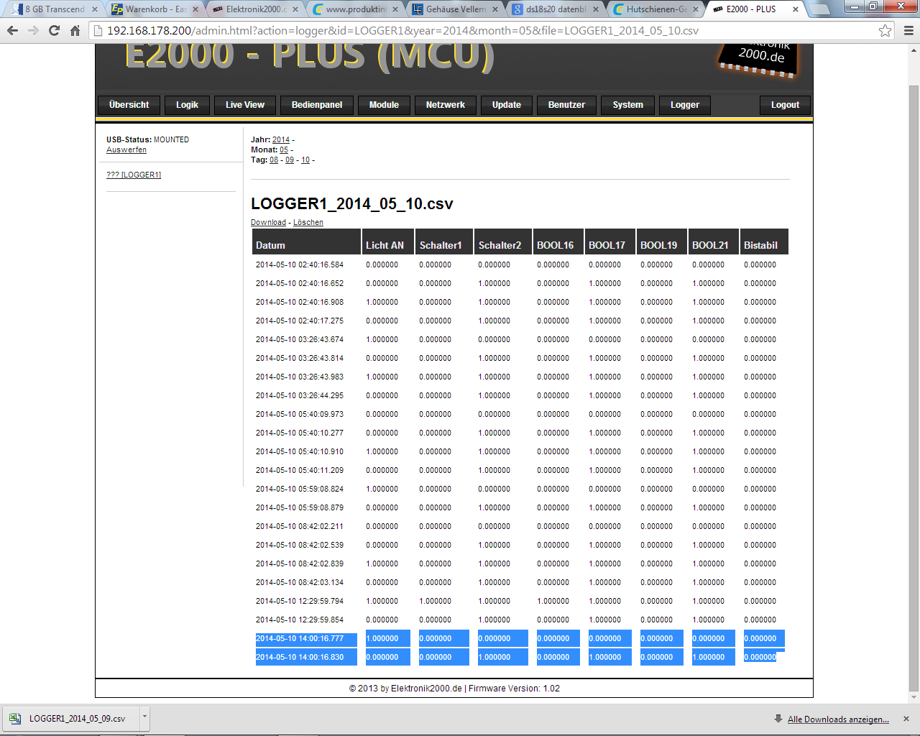Bookmark this page with the star icon
Screen dimensions: 920x736
click(x=885, y=31)
